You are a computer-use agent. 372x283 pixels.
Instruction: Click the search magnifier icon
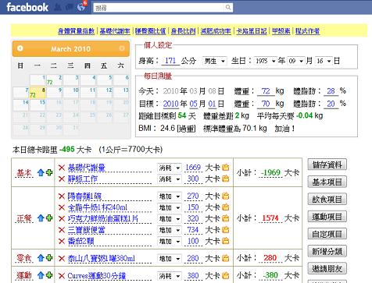pyautogui.click(x=228, y=7)
